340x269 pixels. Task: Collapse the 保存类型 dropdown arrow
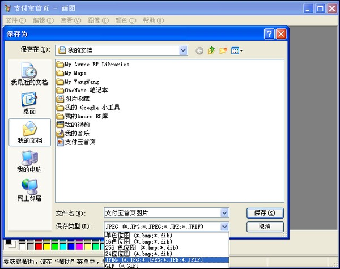point(224,227)
